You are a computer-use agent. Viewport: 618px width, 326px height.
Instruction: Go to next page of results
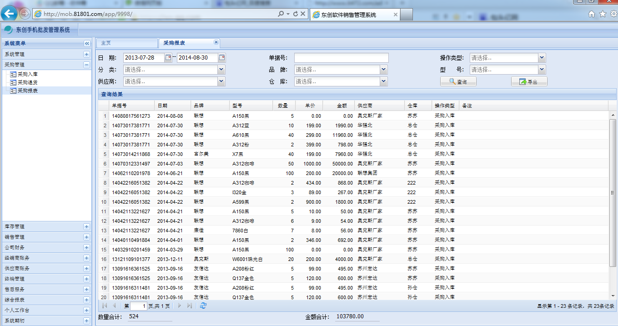tap(180, 306)
